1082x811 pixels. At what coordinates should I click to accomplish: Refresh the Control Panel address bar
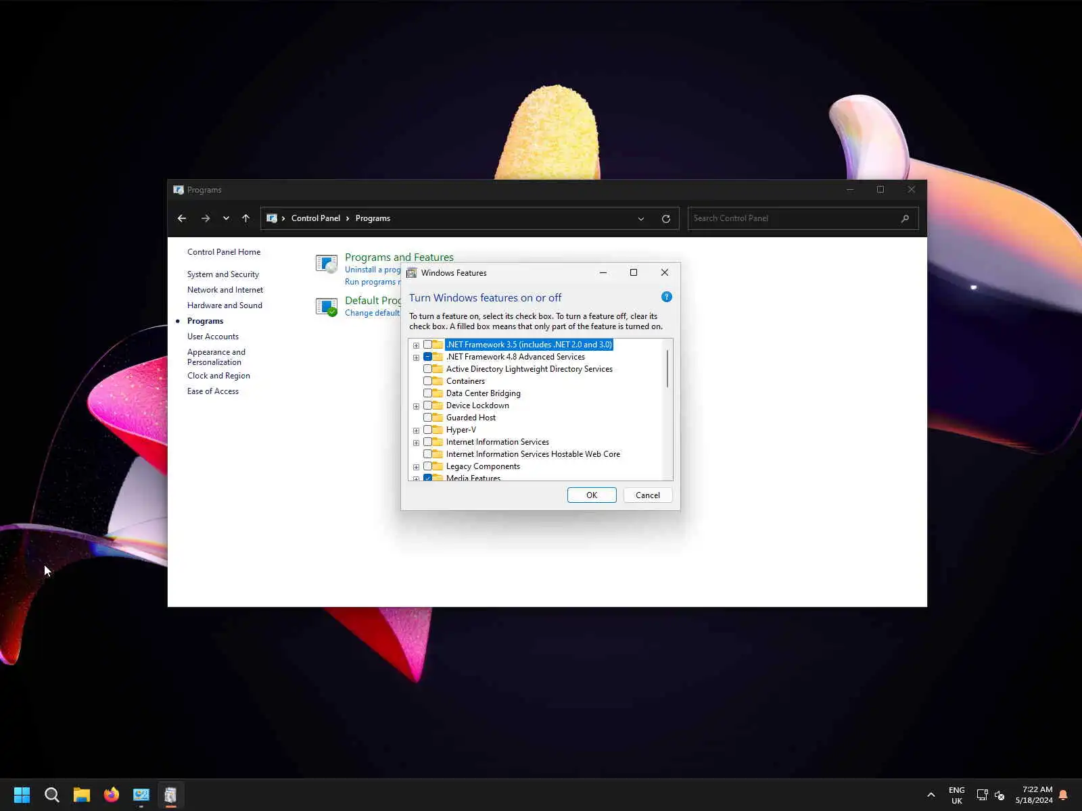click(666, 218)
